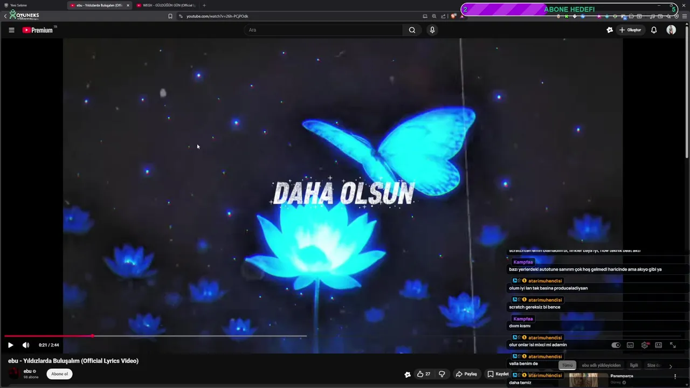Click the Paylaş share button
The height and width of the screenshot is (388, 690).
point(466,374)
